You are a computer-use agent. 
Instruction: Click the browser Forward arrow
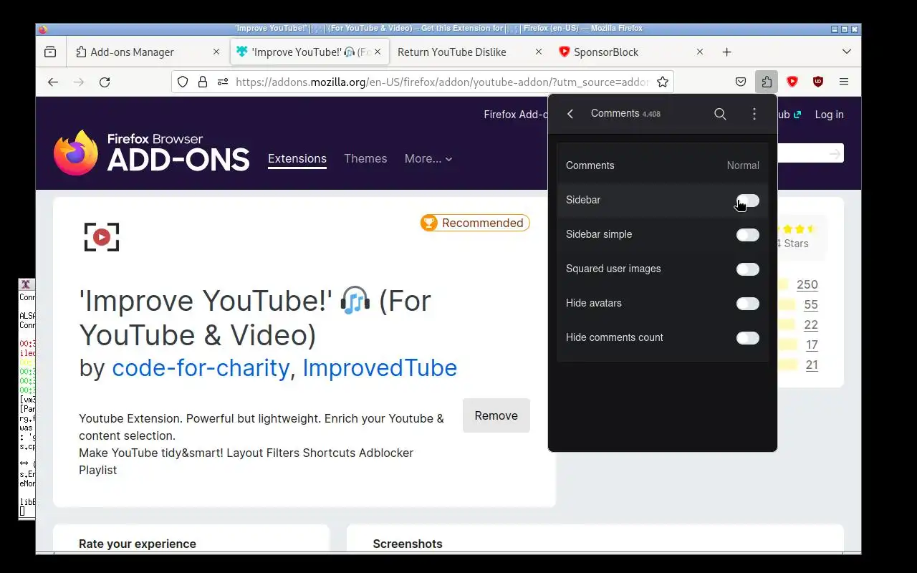[x=79, y=82]
